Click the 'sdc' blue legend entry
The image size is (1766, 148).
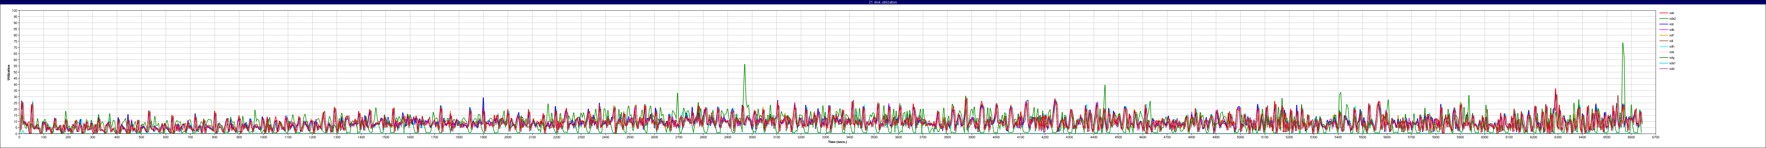click(1666, 24)
